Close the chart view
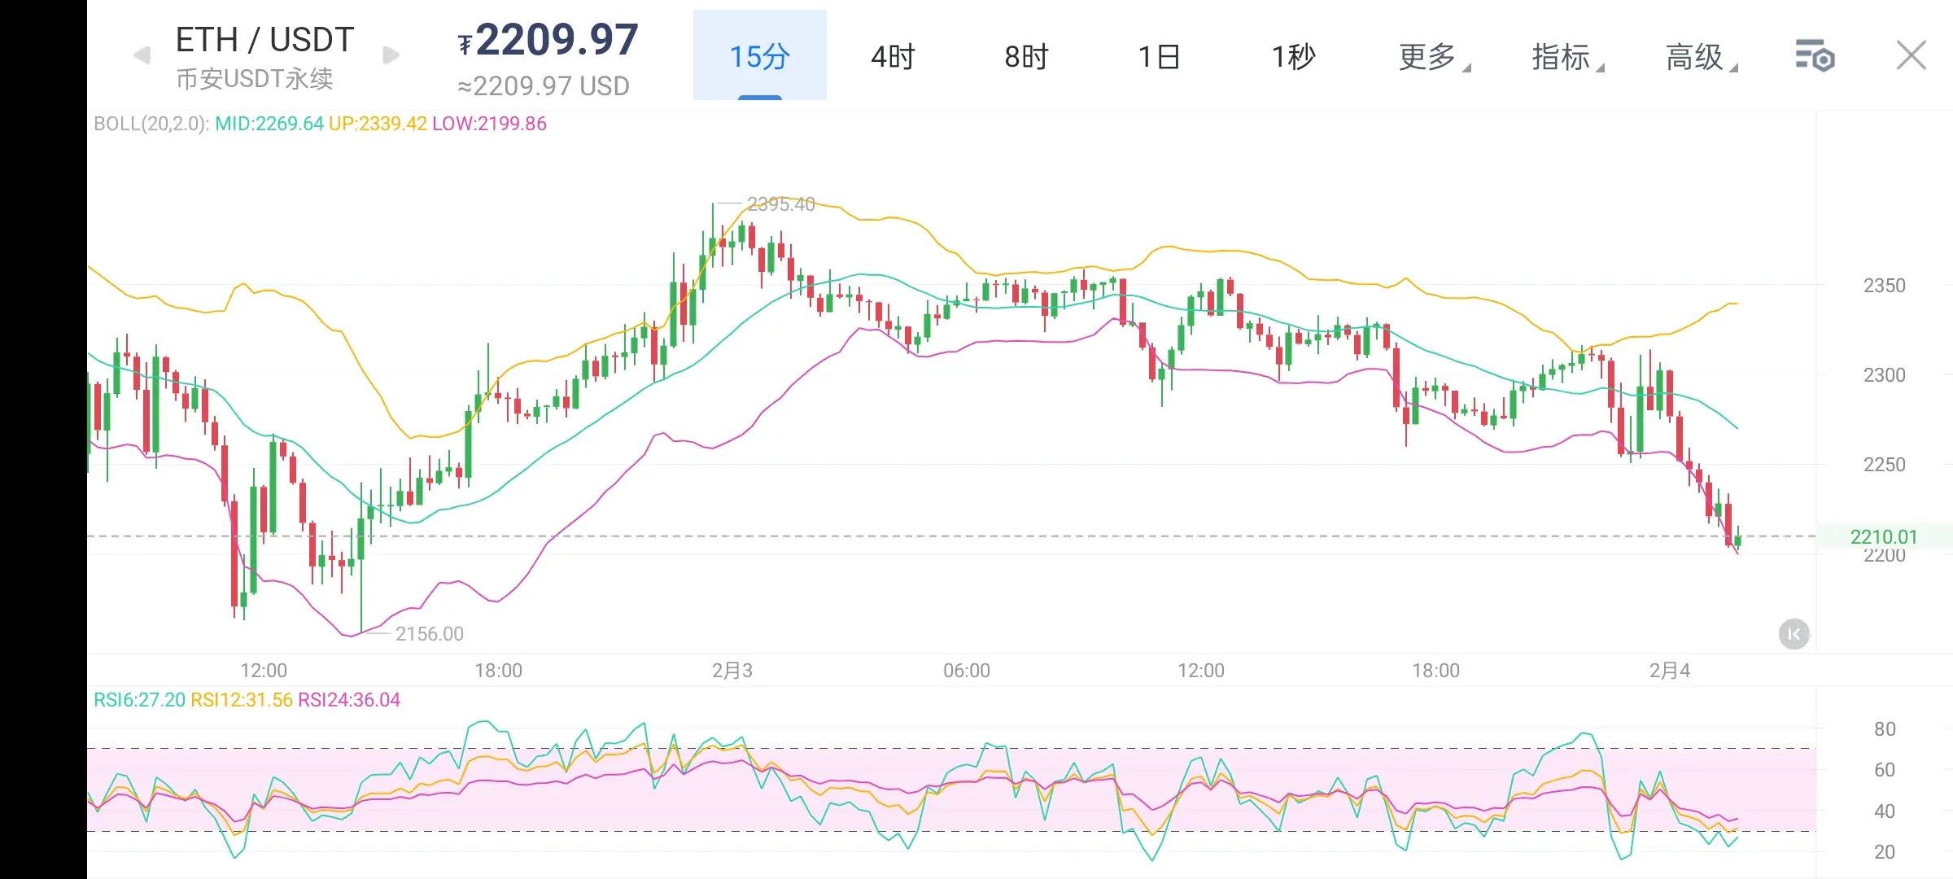 pyautogui.click(x=1911, y=56)
